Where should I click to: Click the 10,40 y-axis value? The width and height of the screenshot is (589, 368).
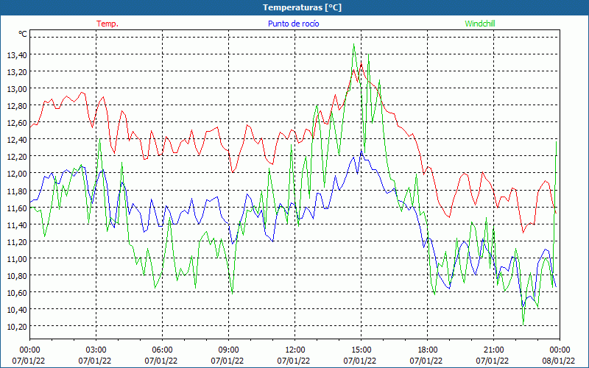tap(17, 310)
